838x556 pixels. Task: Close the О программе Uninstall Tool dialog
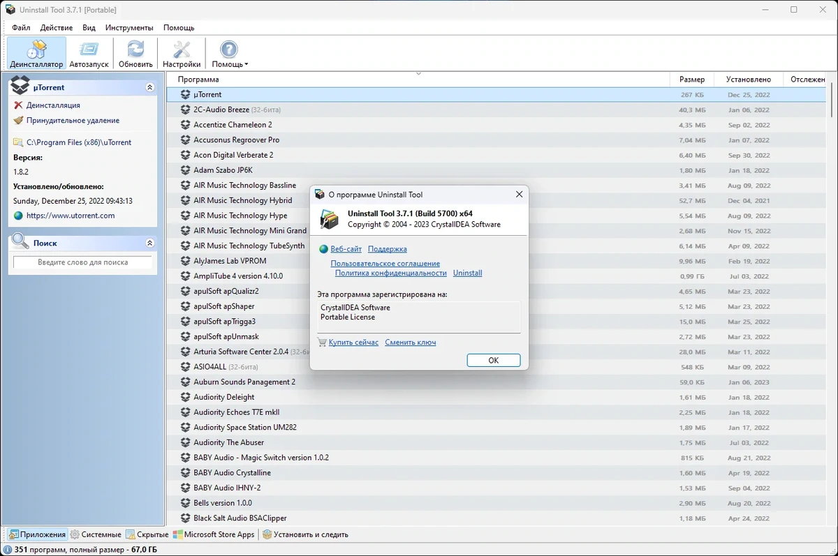(519, 195)
